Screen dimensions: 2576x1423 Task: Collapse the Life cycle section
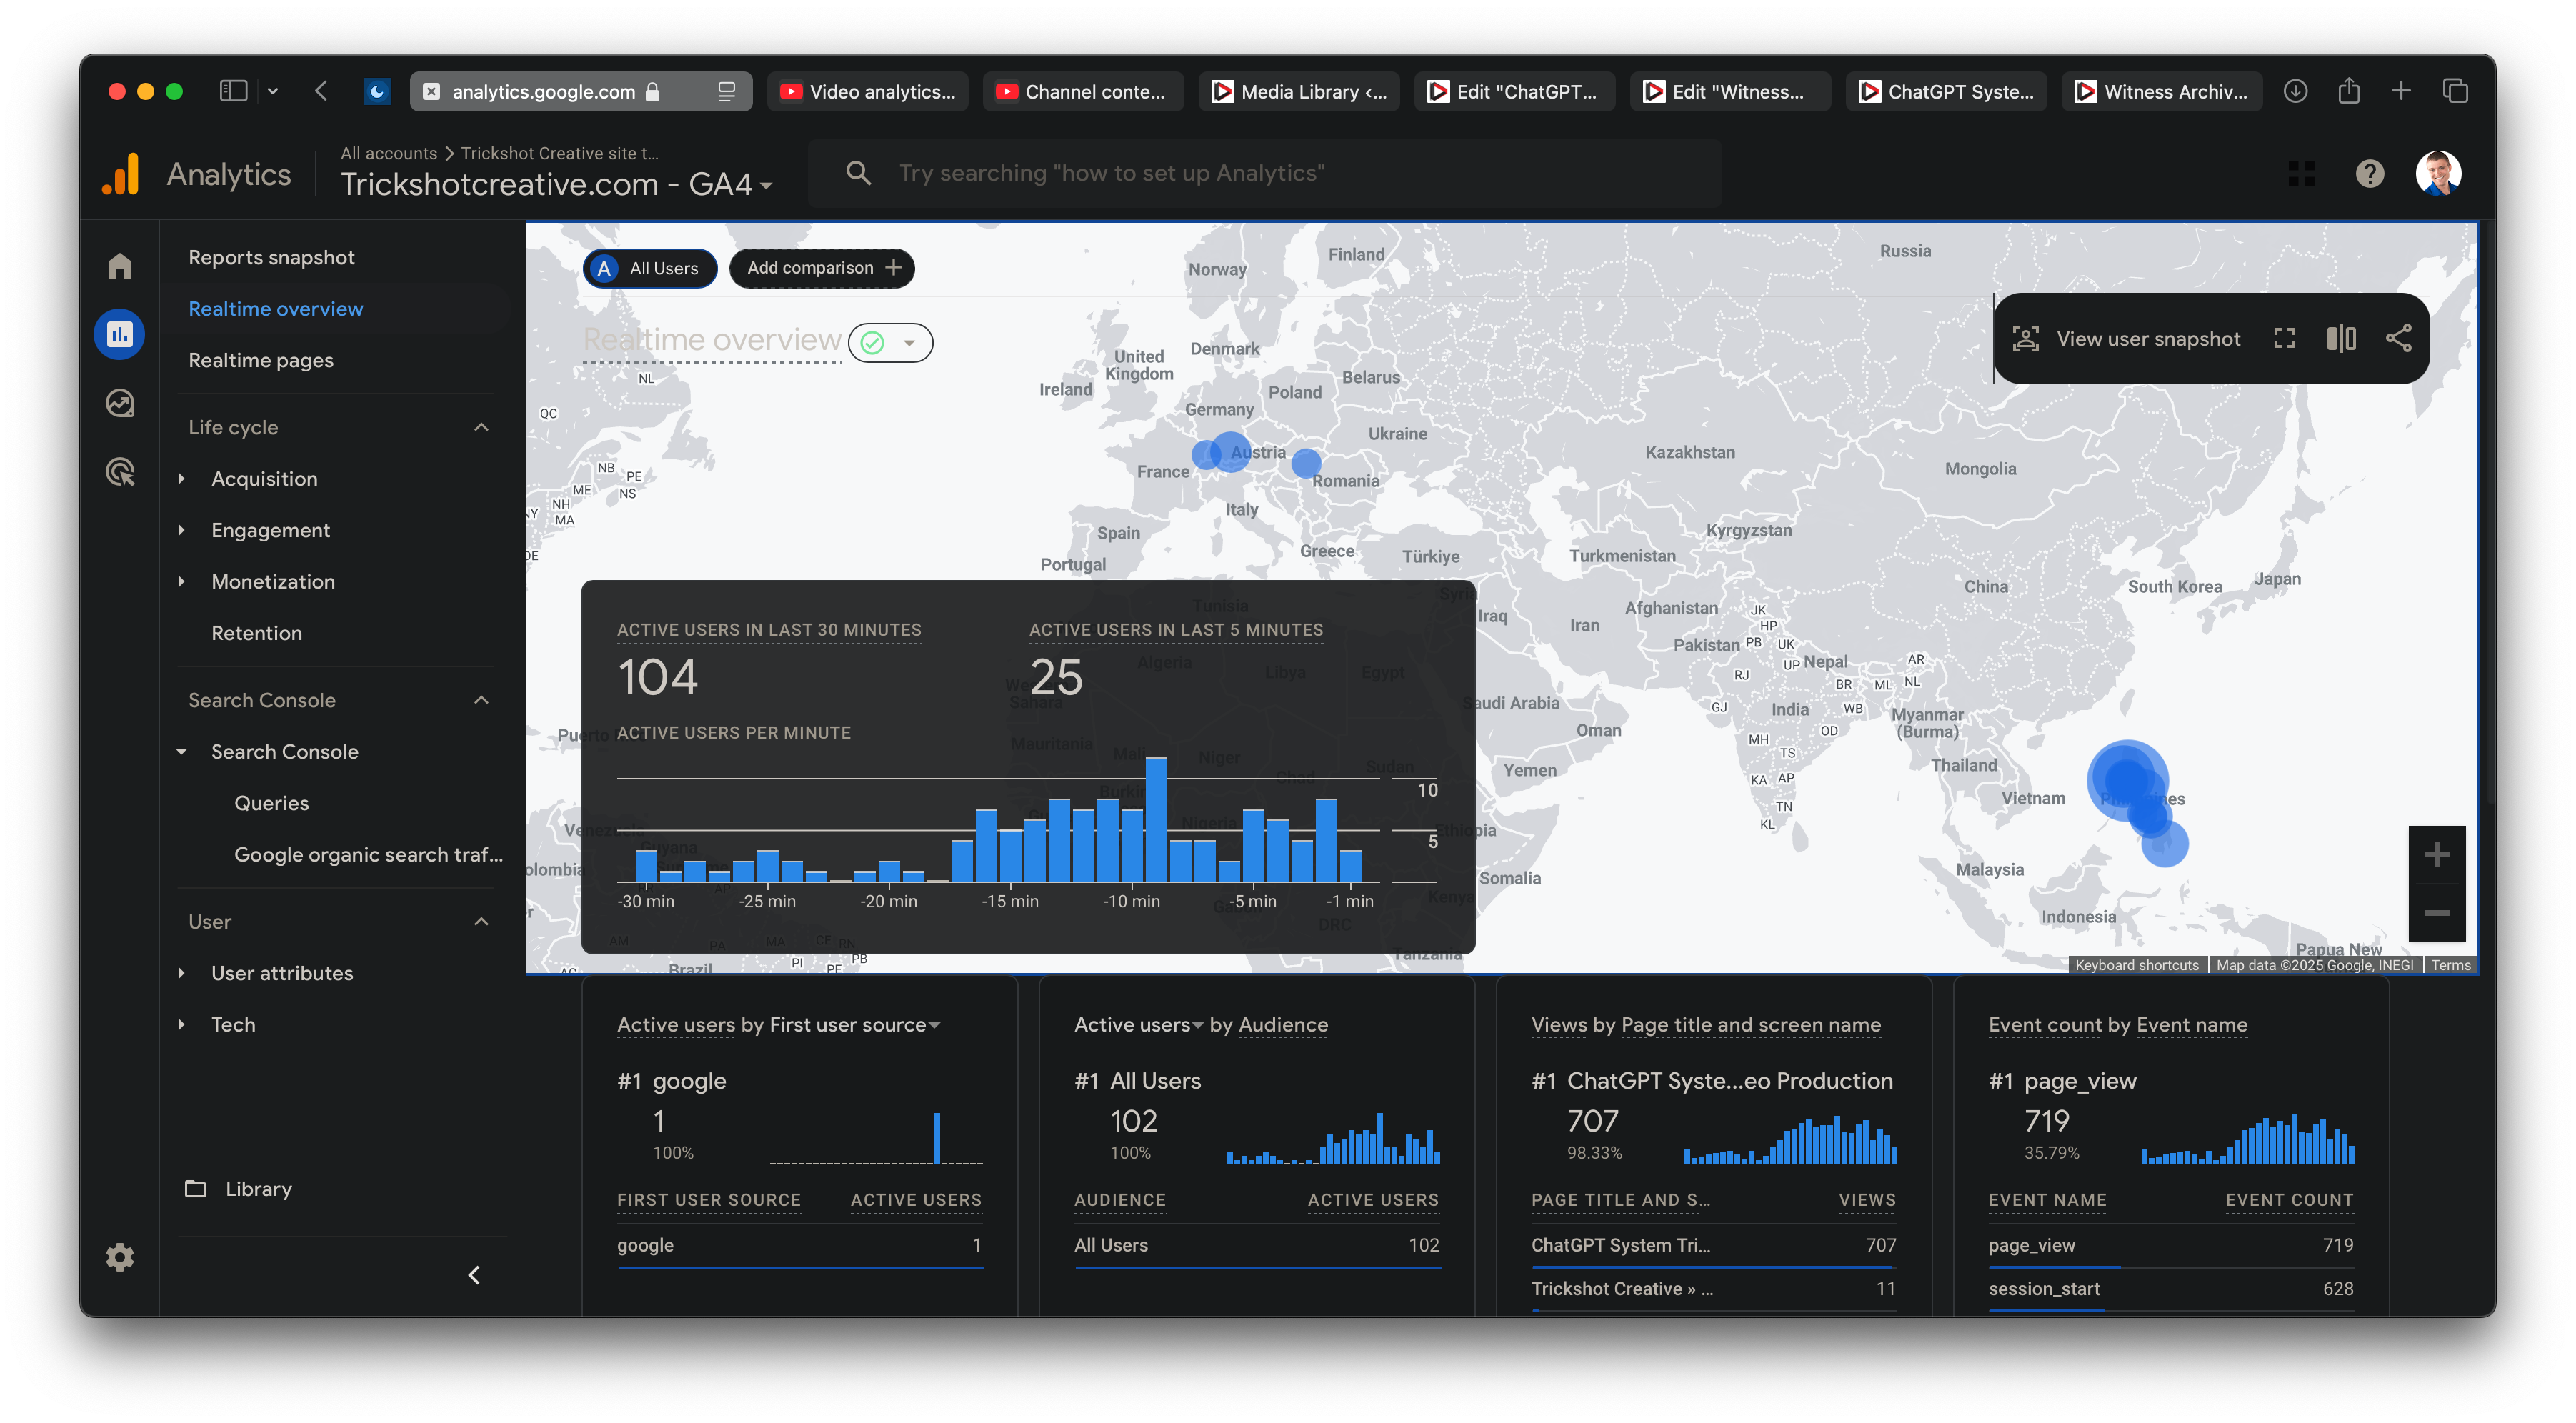pyautogui.click(x=481, y=427)
